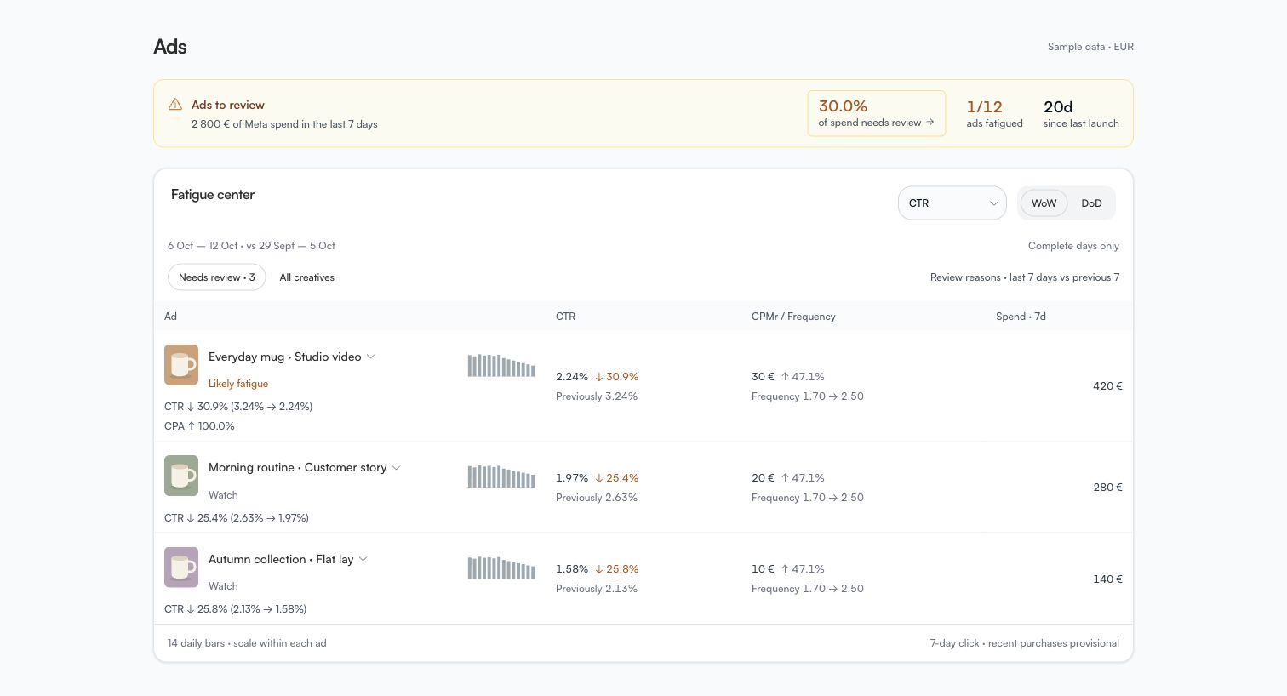This screenshot has width=1287, height=696.
Task: Click the Complete days only note
Action: [x=1073, y=245]
